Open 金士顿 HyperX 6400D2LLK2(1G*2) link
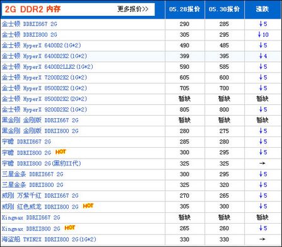Screen dimensions: 282x247 click(47, 67)
